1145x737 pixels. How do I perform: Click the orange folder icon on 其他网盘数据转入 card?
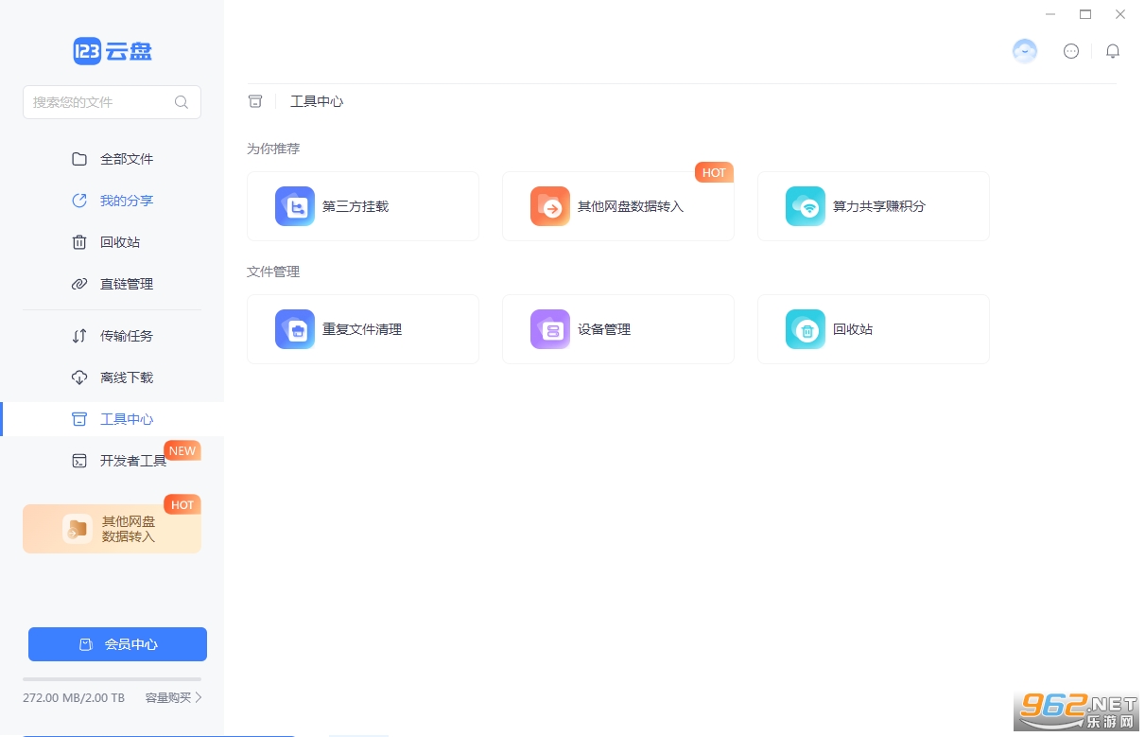pyautogui.click(x=550, y=206)
